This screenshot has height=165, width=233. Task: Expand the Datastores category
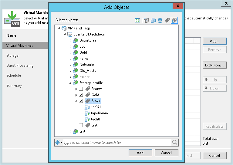[70, 40]
